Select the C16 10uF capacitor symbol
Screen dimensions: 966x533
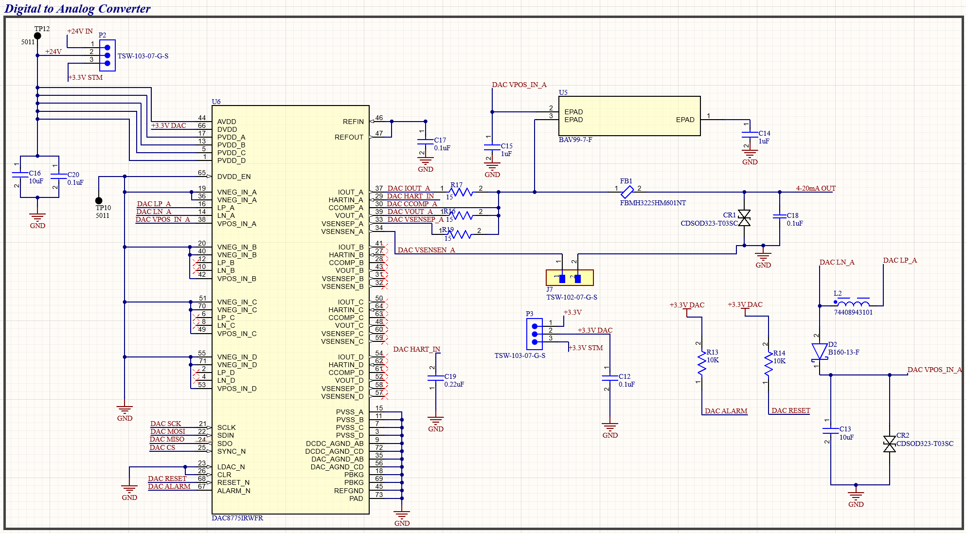click(x=20, y=174)
